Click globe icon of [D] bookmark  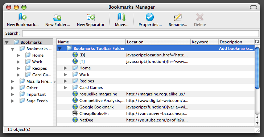click(75, 55)
